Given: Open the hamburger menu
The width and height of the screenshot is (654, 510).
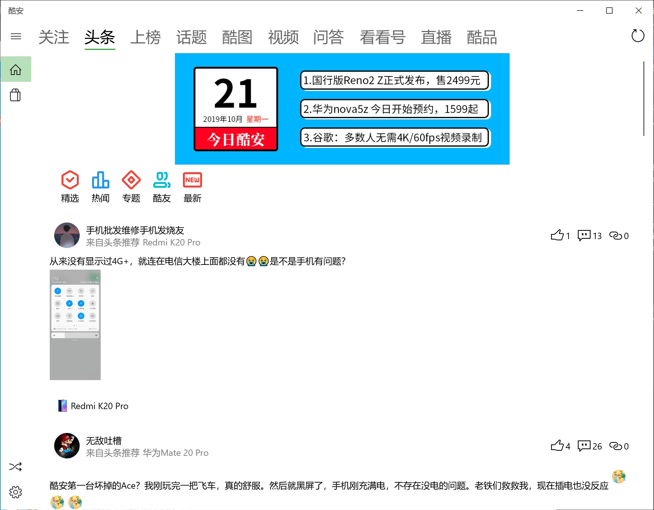Looking at the screenshot, I should 16,36.
